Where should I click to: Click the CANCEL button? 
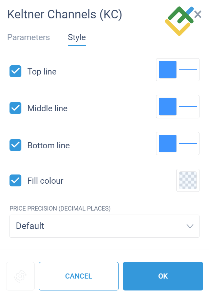click(79, 276)
